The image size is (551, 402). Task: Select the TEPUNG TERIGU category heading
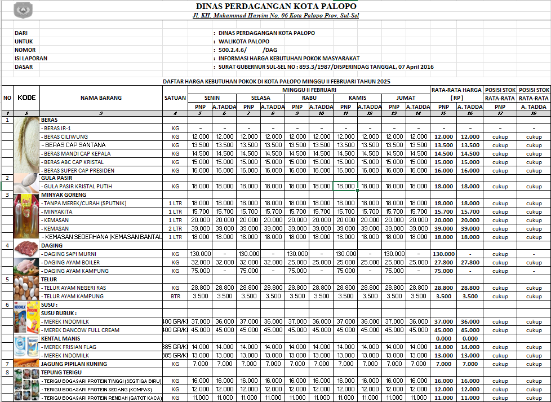(x=61, y=372)
